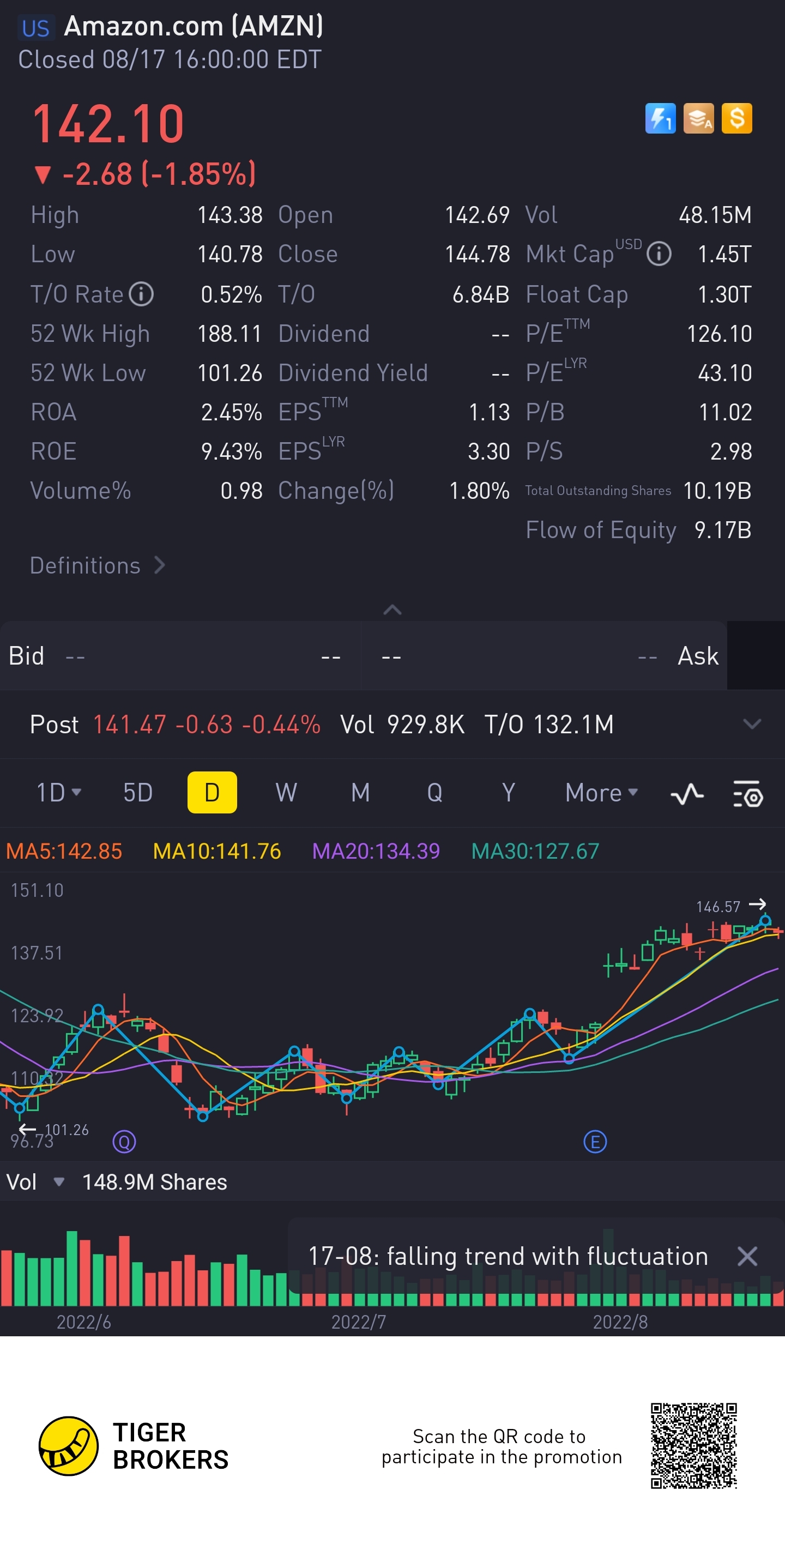Switch to 5D chart tab
The width and height of the screenshot is (785, 1556).
(138, 793)
